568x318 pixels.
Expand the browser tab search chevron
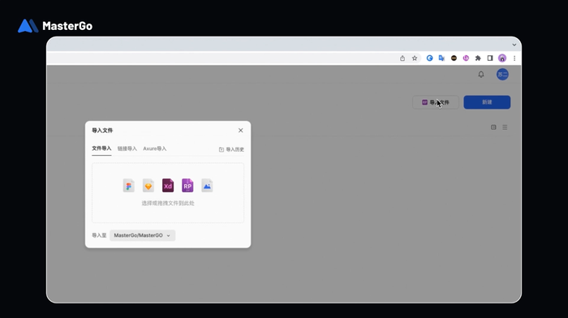514,45
